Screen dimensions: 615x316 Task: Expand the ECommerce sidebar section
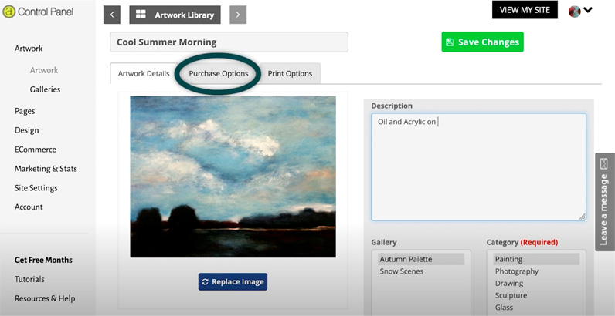35,150
